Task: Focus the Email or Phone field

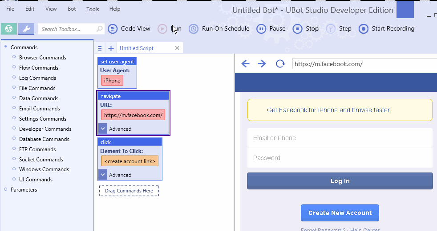Action: (340, 138)
